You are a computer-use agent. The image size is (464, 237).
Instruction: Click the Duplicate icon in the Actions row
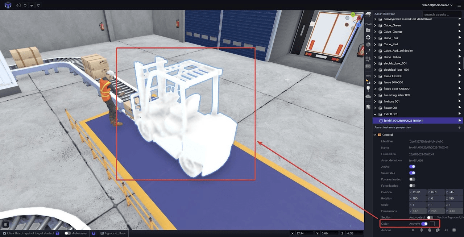438,230
